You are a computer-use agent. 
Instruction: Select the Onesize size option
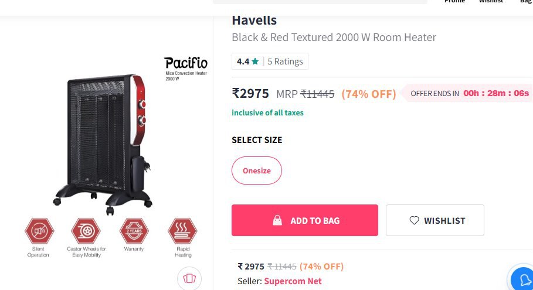coord(257,170)
